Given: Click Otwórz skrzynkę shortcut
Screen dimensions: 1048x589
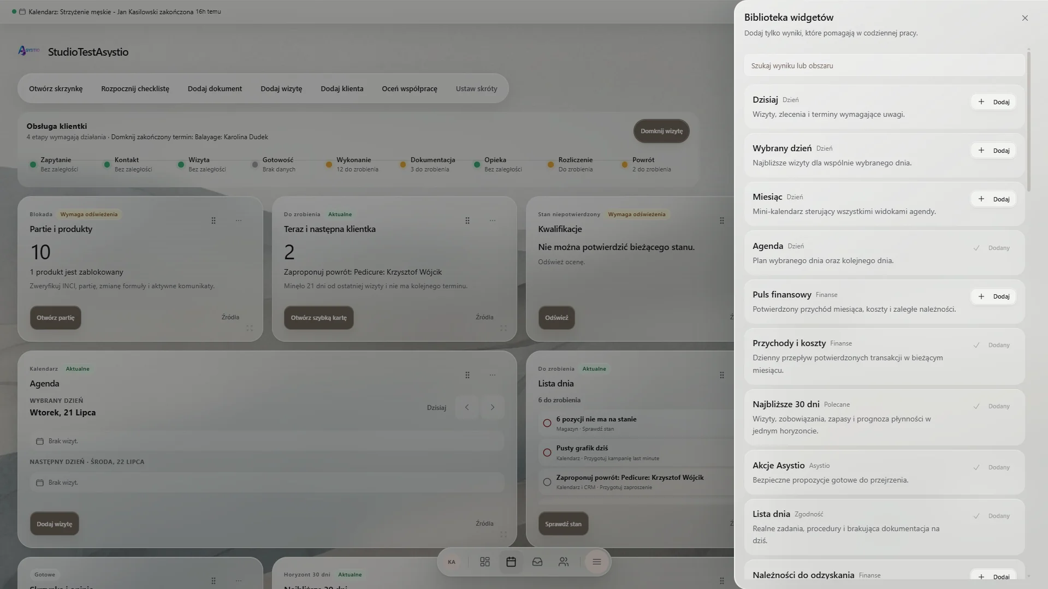Looking at the screenshot, I should [56, 88].
